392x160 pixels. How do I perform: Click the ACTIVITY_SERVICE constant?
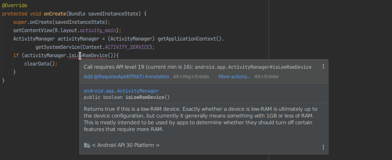click(127, 47)
